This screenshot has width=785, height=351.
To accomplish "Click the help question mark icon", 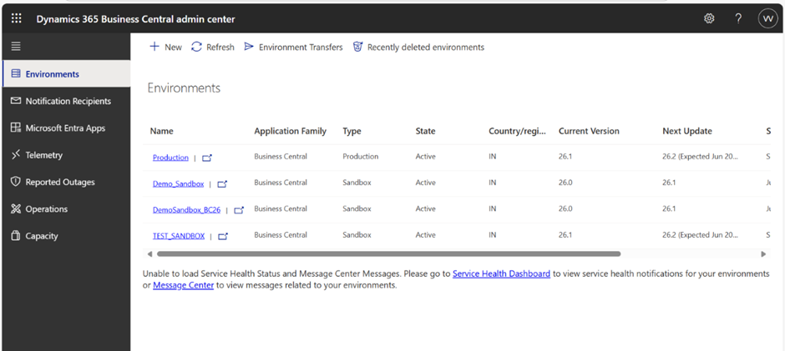I will (738, 18).
